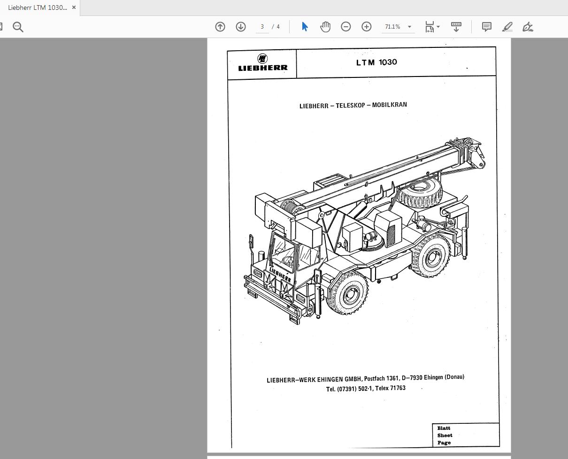568x459 pixels.
Task: Select the page number field showing 3
Action: [262, 27]
